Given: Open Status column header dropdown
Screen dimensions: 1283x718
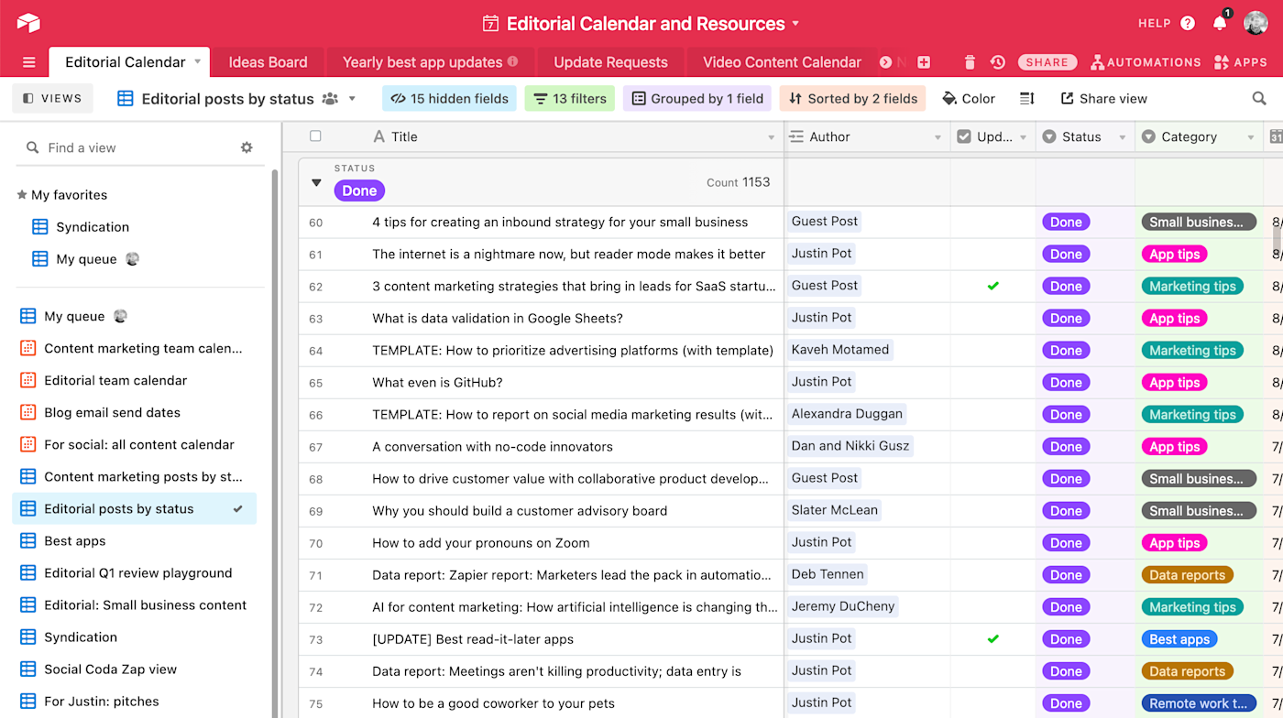Looking at the screenshot, I should click(x=1122, y=137).
